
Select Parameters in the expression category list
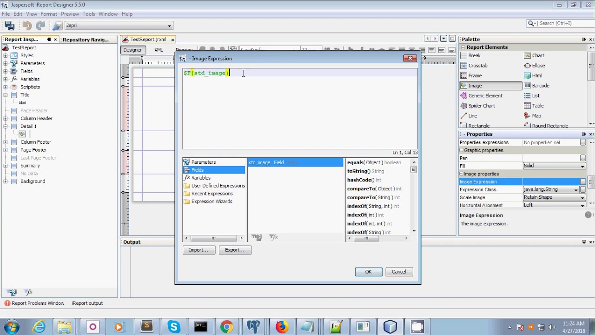(x=203, y=162)
